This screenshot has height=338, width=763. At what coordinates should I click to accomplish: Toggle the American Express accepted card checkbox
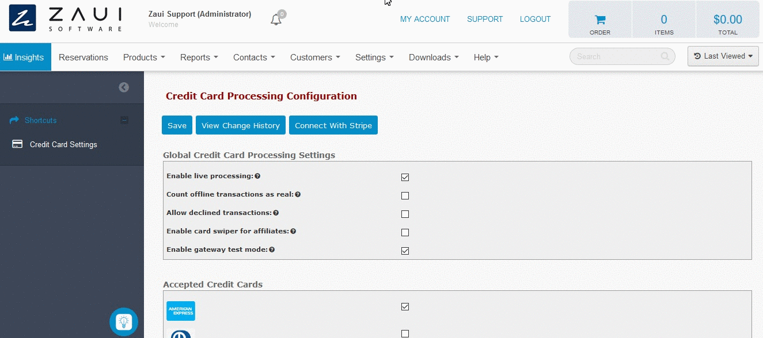(405, 306)
